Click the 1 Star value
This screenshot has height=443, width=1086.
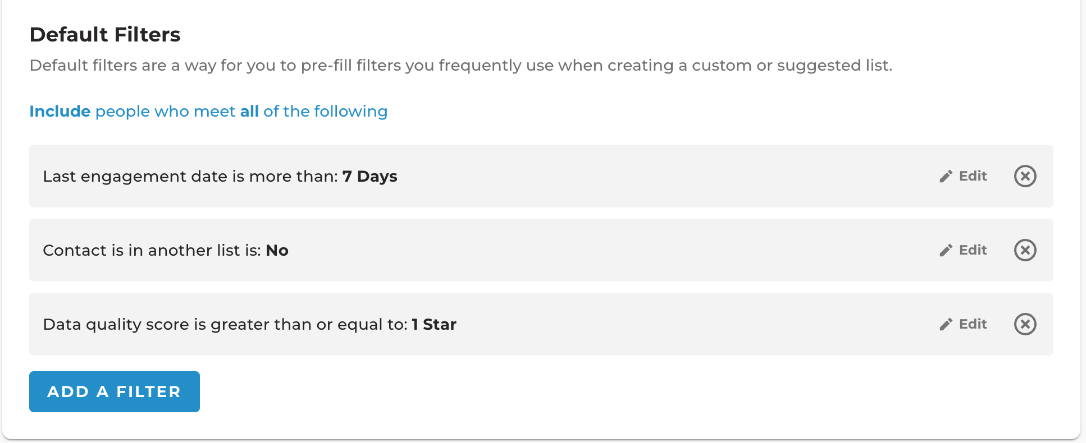434,324
